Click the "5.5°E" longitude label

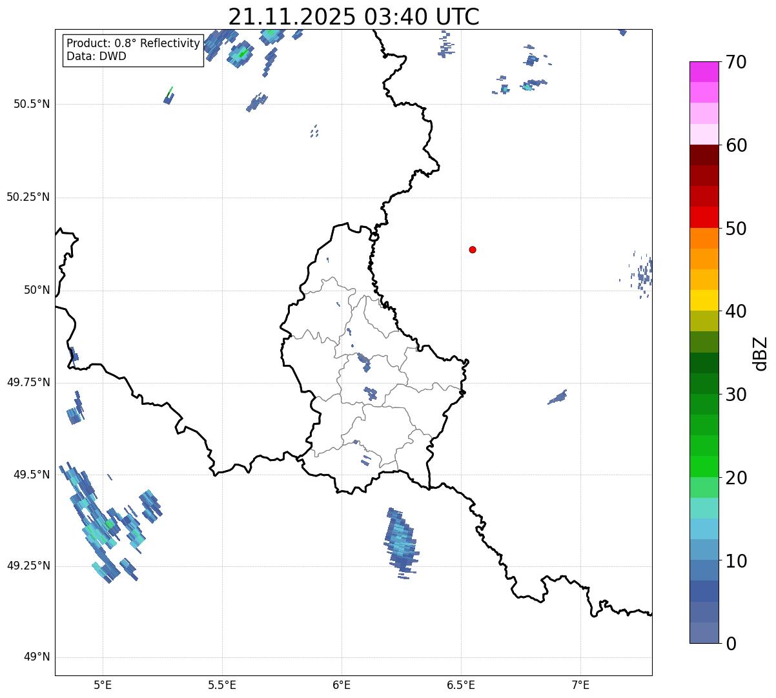click(x=222, y=684)
